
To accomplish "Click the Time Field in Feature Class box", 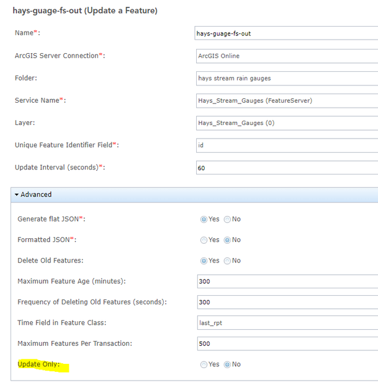I will [286, 323].
